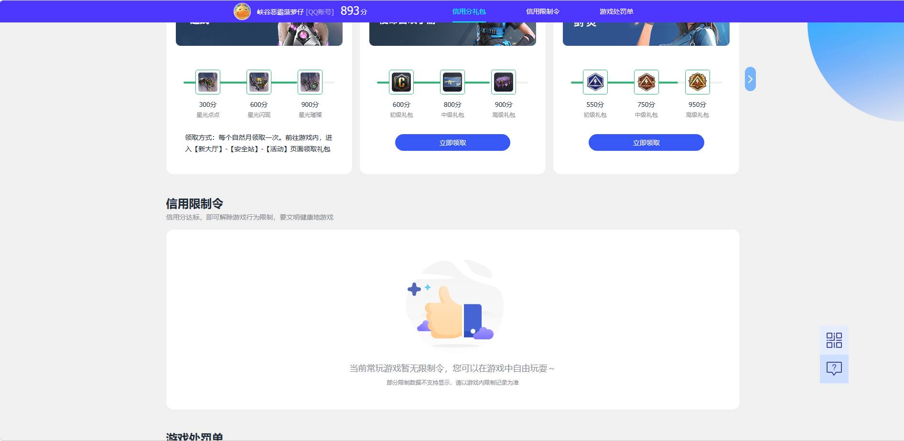Click 立即领取 under the 550/750/950 gift card

(x=646, y=143)
